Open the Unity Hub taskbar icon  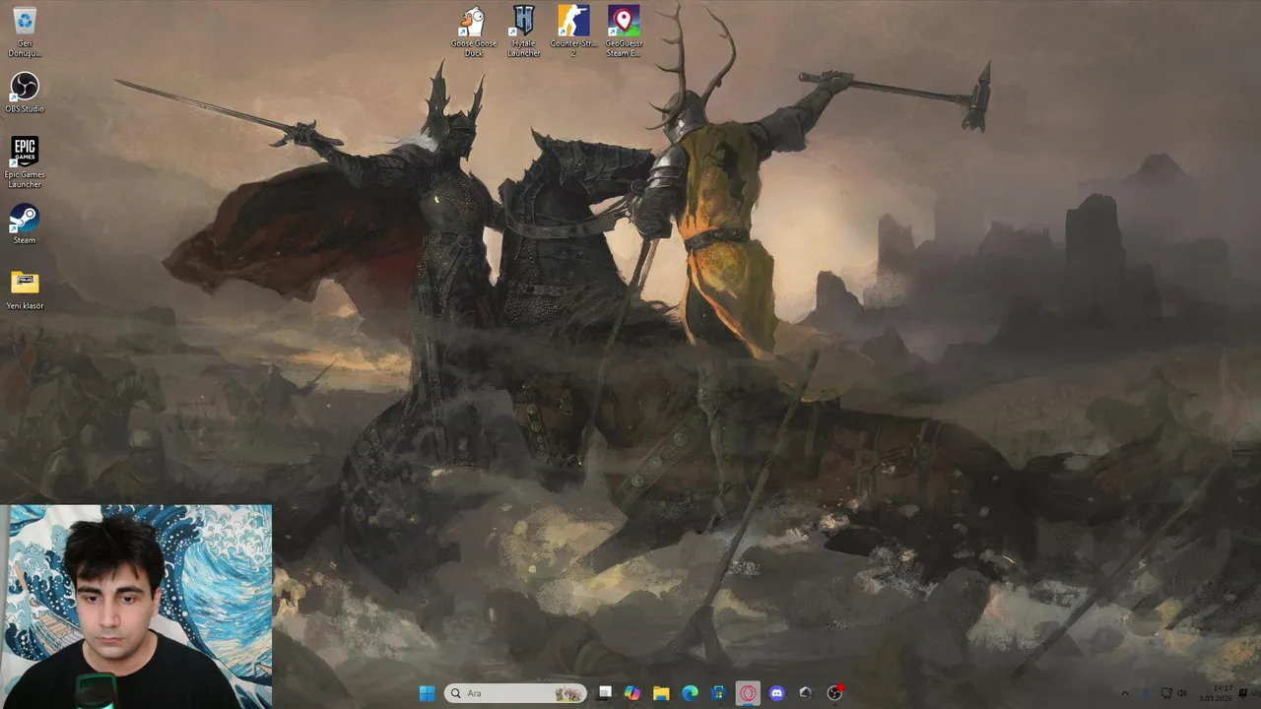tap(805, 693)
